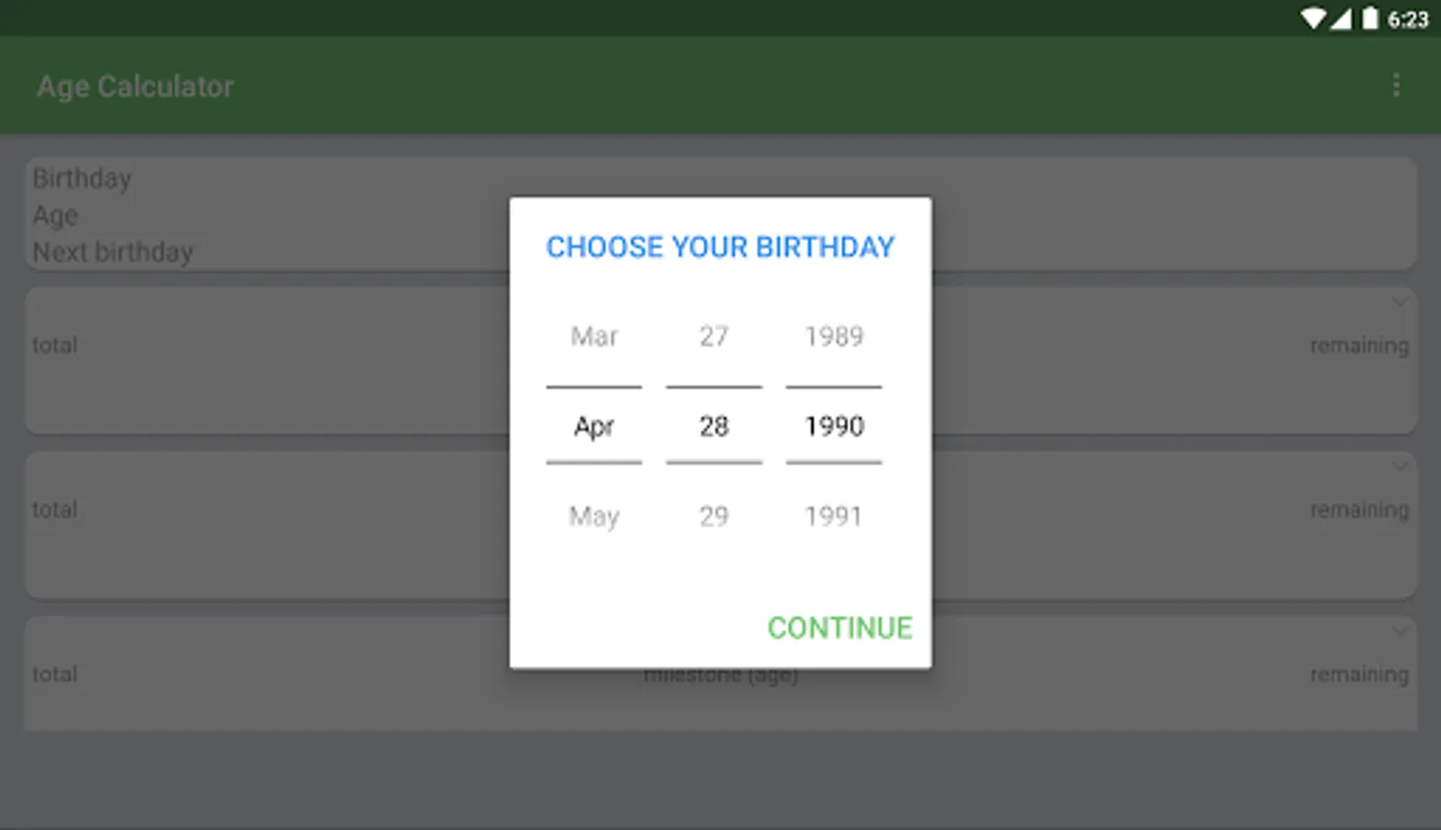Pick day 29 in the date picker
Screen dimensions: 1441x830
tap(714, 516)
